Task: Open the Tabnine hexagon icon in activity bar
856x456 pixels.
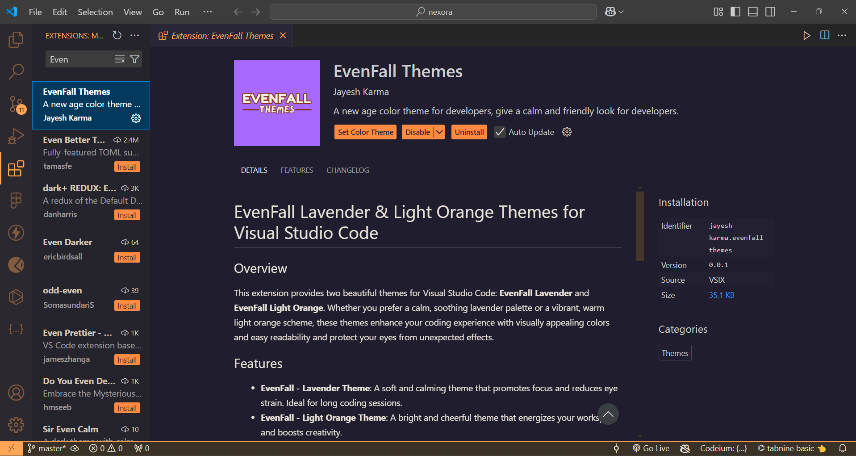Action: (16, 297)
